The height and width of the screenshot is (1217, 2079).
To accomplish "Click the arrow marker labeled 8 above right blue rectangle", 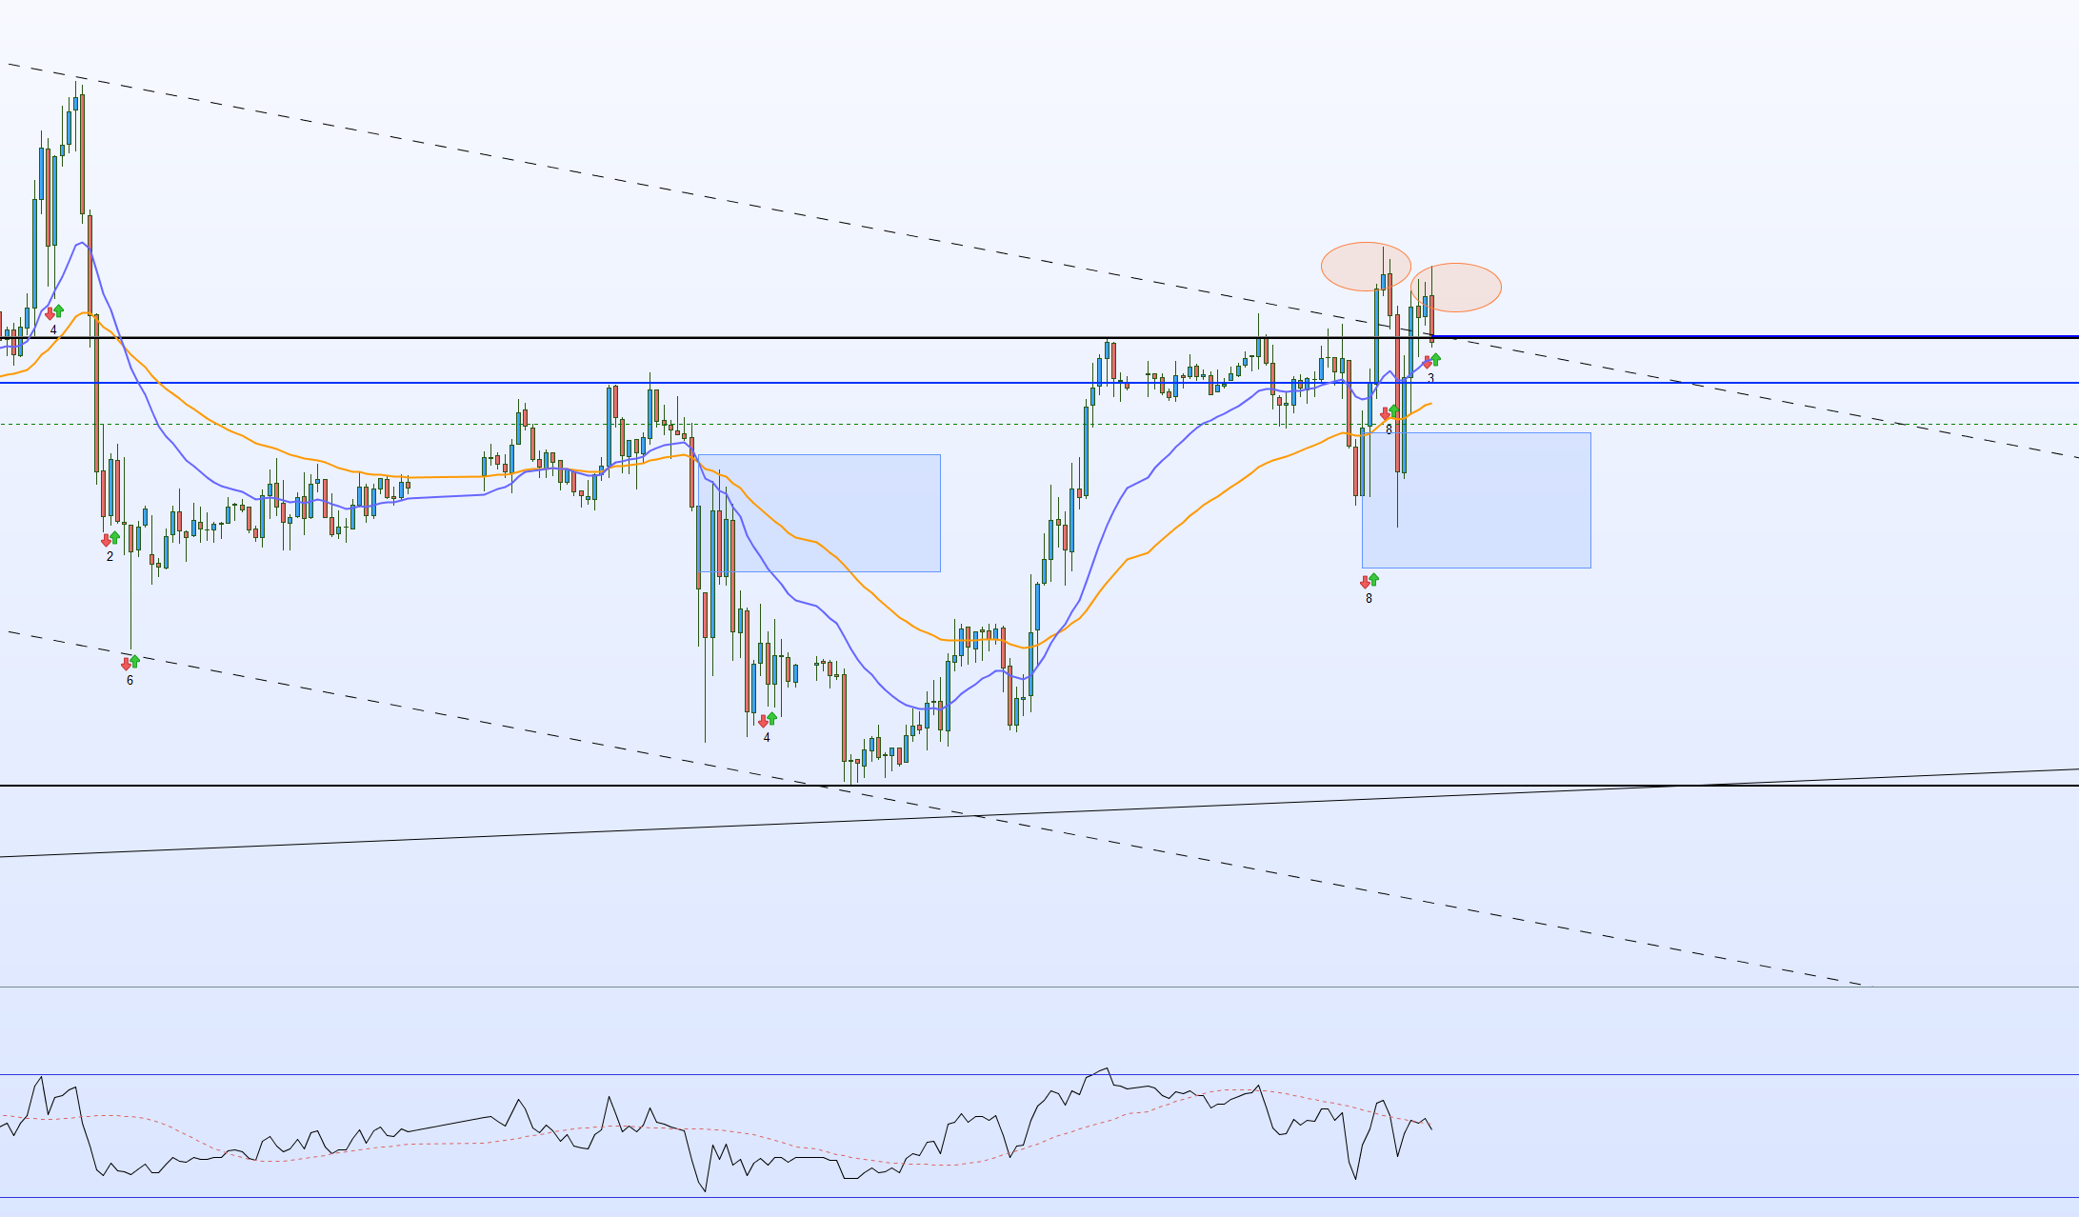I will [x=1389, y=412].
